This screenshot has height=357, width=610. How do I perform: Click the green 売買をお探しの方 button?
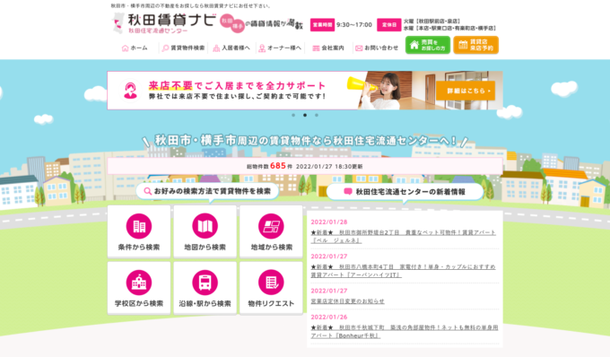[428, 45]
